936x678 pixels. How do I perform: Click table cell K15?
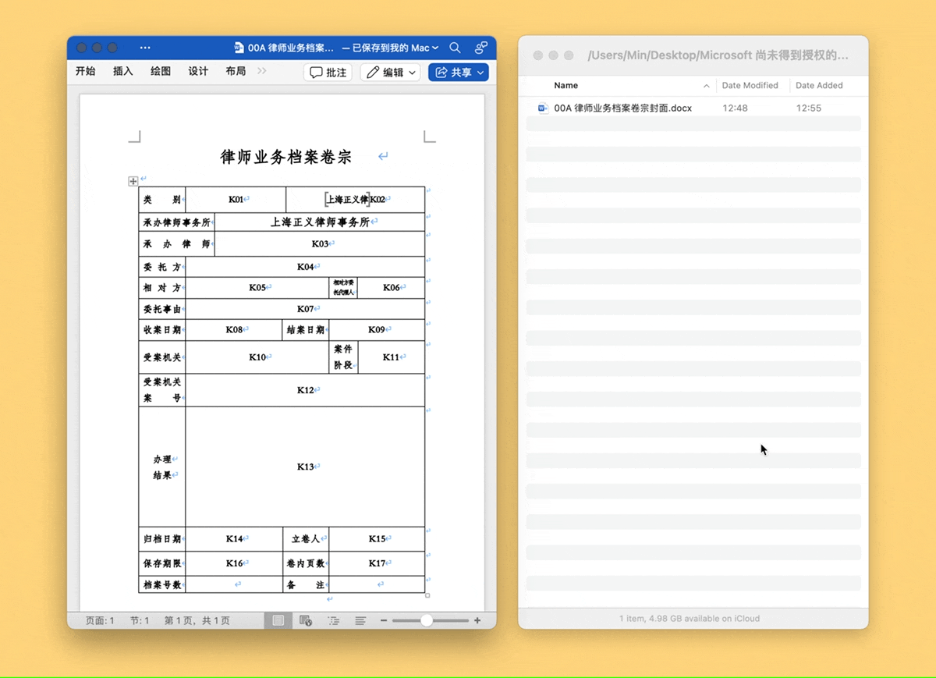tap(377, 538)
